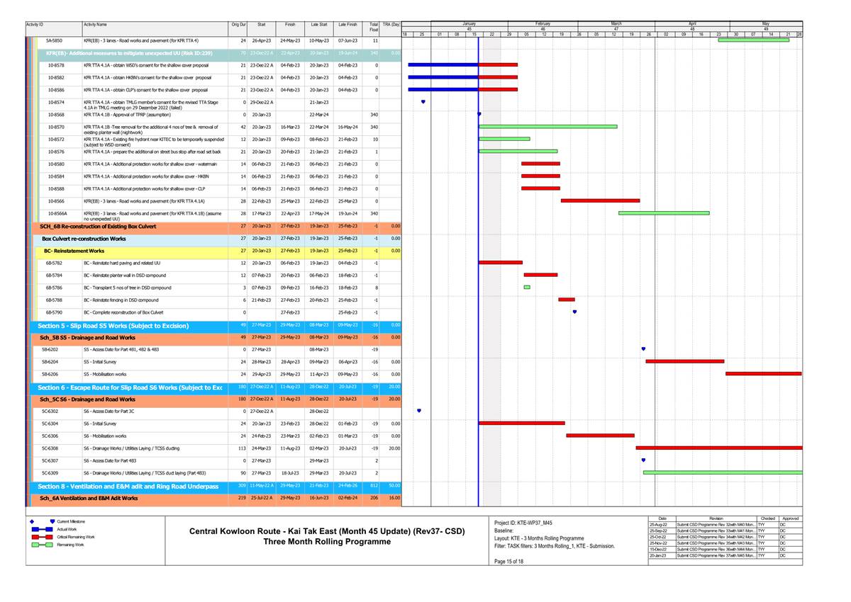The height and width of the screenshot is (602, 851).
Task: Click the Late Finish column header
Action: pyautogui.click(x=347, y=25)
